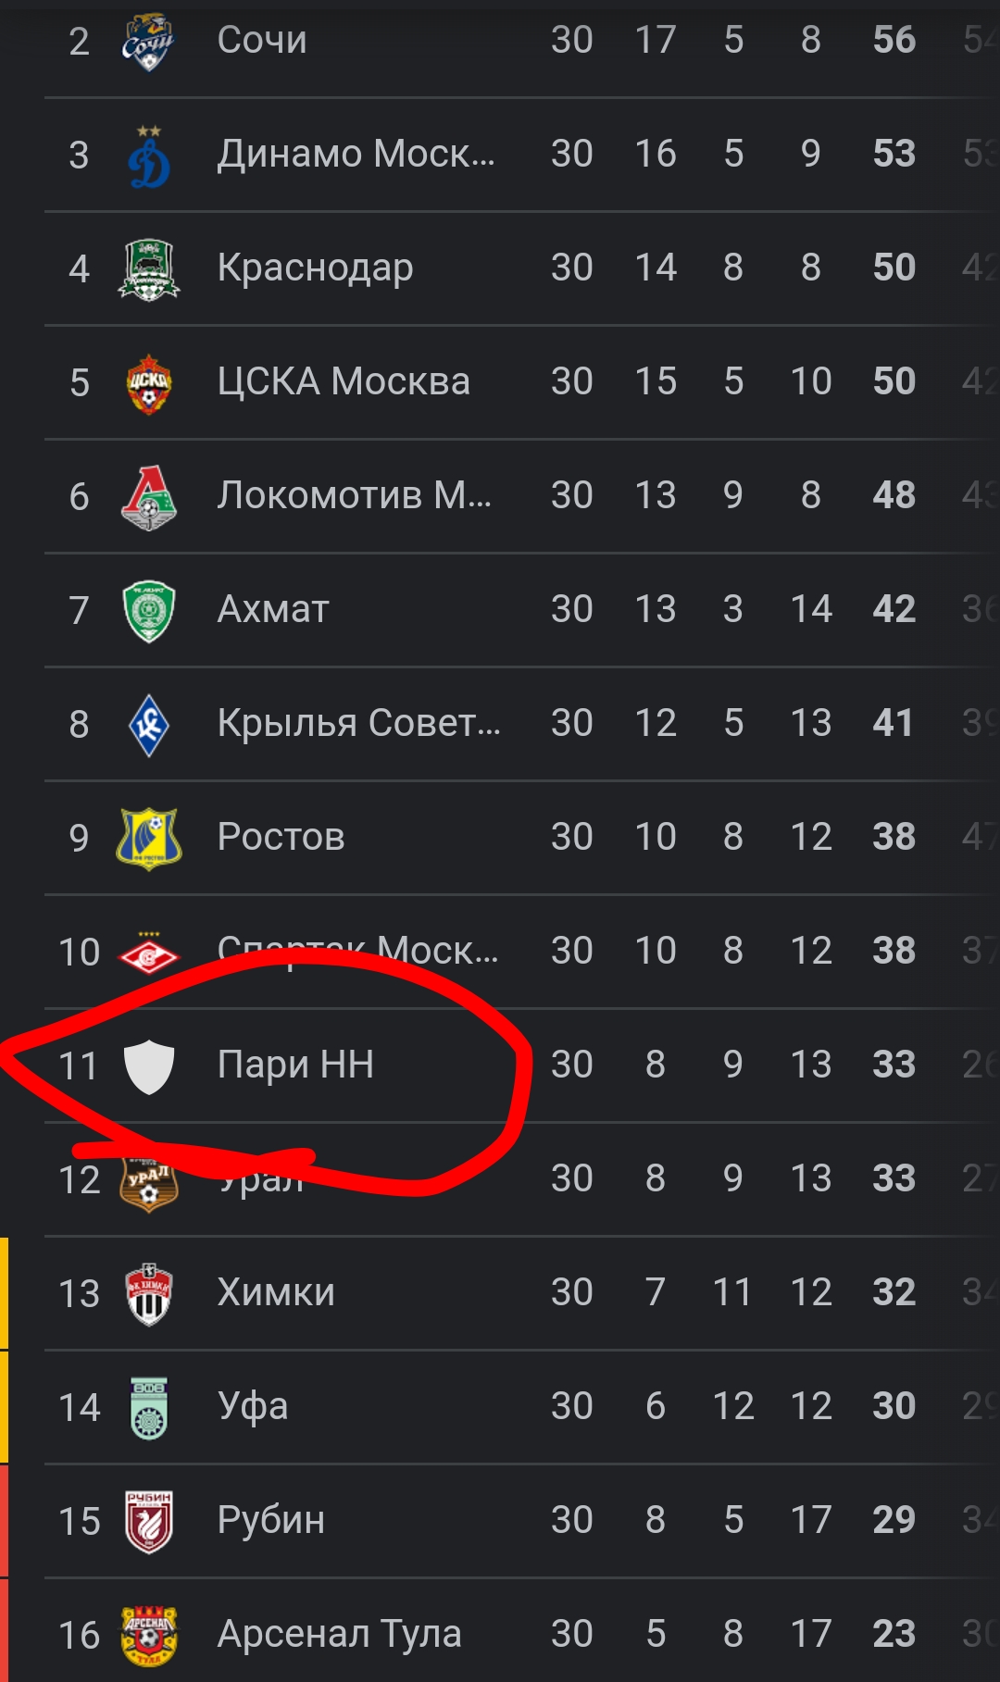Click Rostov's 38 points value
Image resolution: width=1000 pixels, height=1682 pixels.
(x=894, y=837)
